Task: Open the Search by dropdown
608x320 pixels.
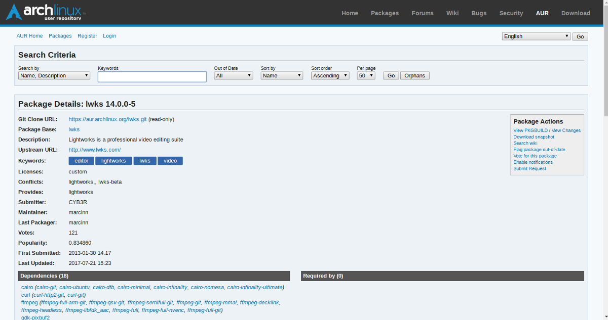Action: click(x=54, y=76)
